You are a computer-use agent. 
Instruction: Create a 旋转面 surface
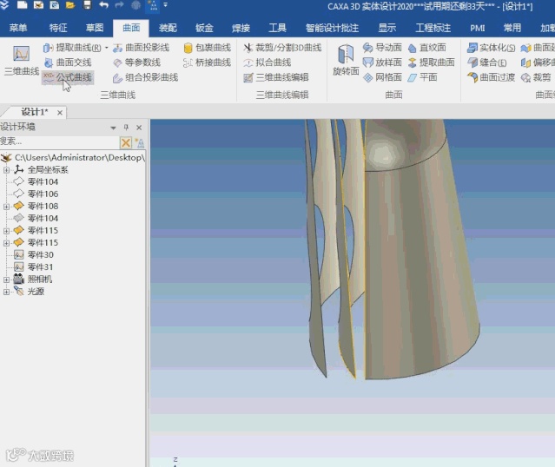coord(346,60)
